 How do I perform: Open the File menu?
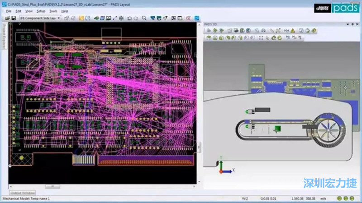coord(9,10)
